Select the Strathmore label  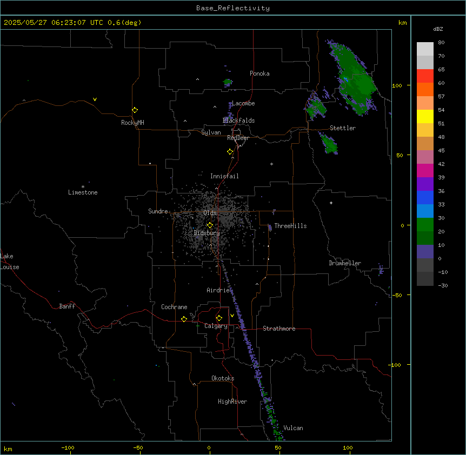(x=279, y=329)
